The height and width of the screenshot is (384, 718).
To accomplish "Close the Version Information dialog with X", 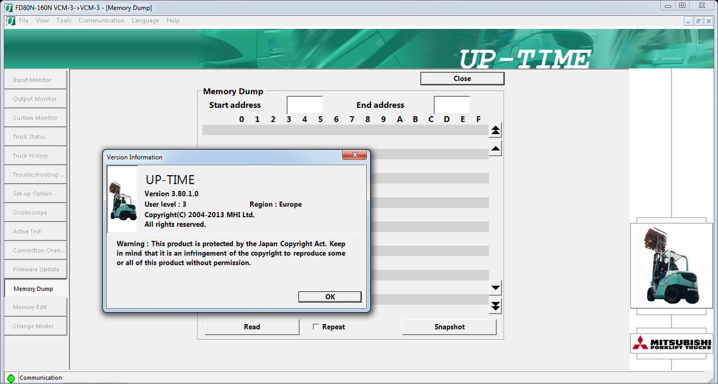I will [x=355, y=156].
